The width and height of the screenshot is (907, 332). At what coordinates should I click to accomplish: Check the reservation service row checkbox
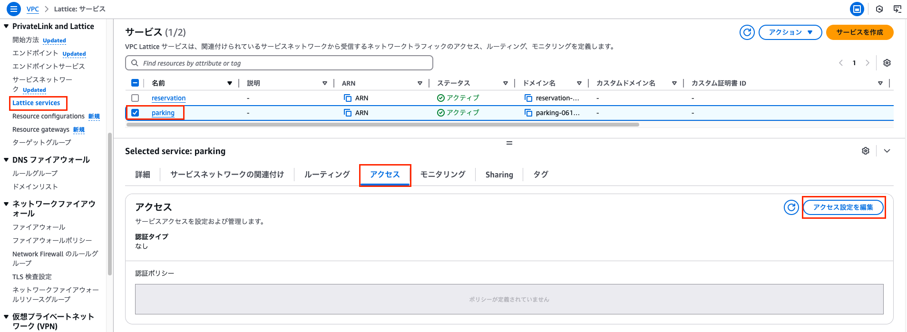click(135, 98)
